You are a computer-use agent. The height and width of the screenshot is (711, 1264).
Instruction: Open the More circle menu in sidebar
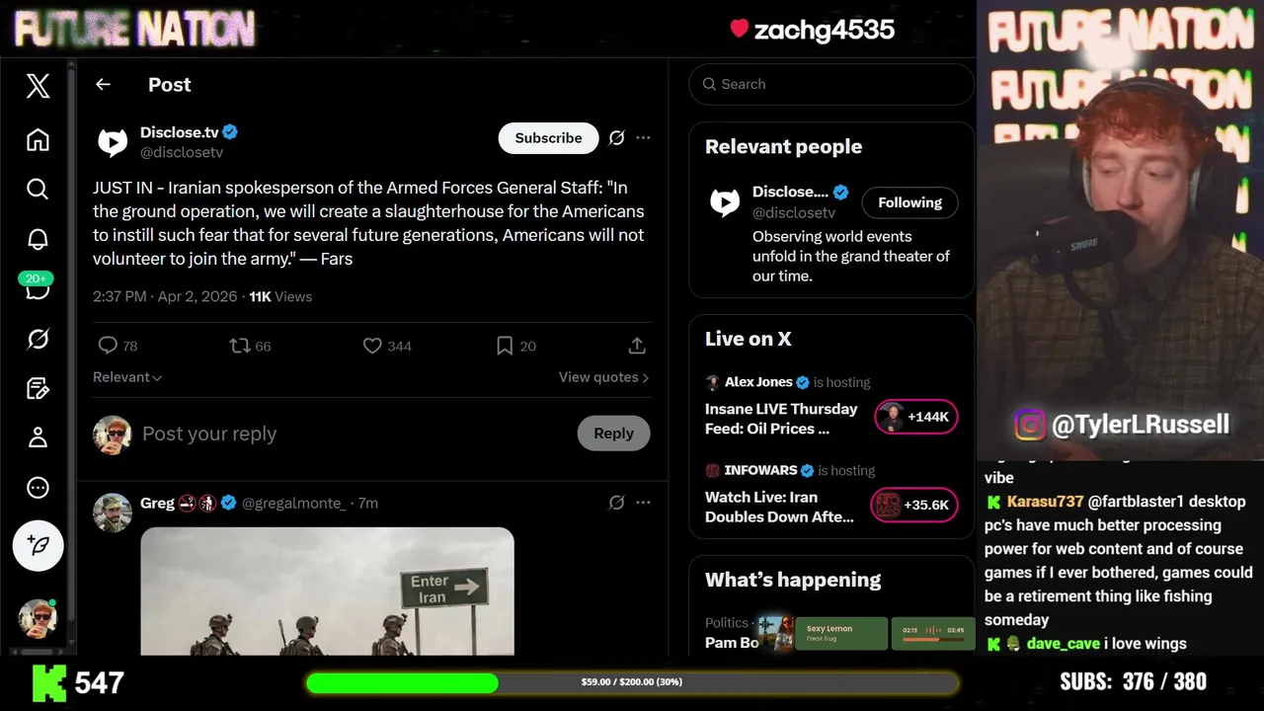click(x=38, y=488)
